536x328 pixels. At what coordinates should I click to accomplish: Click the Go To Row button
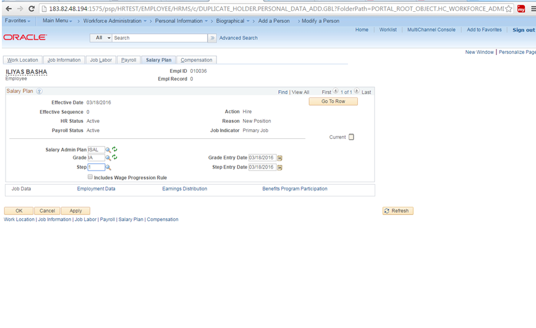tap(333, 101)
